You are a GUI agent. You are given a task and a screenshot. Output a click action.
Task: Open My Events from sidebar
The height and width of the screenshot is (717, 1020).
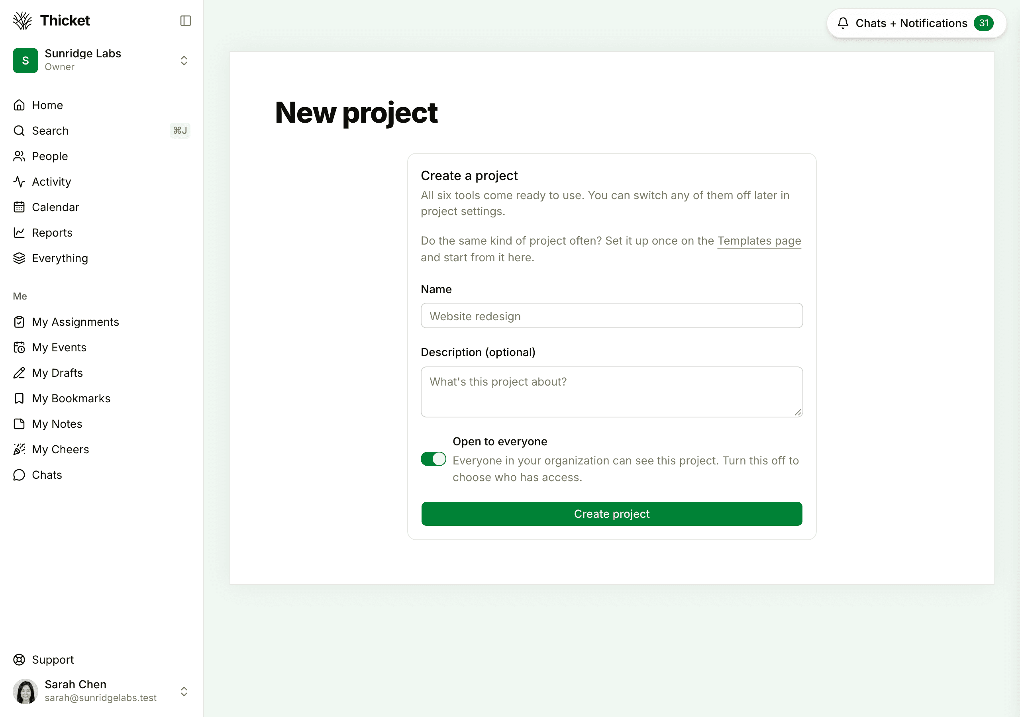pos(102,347)
